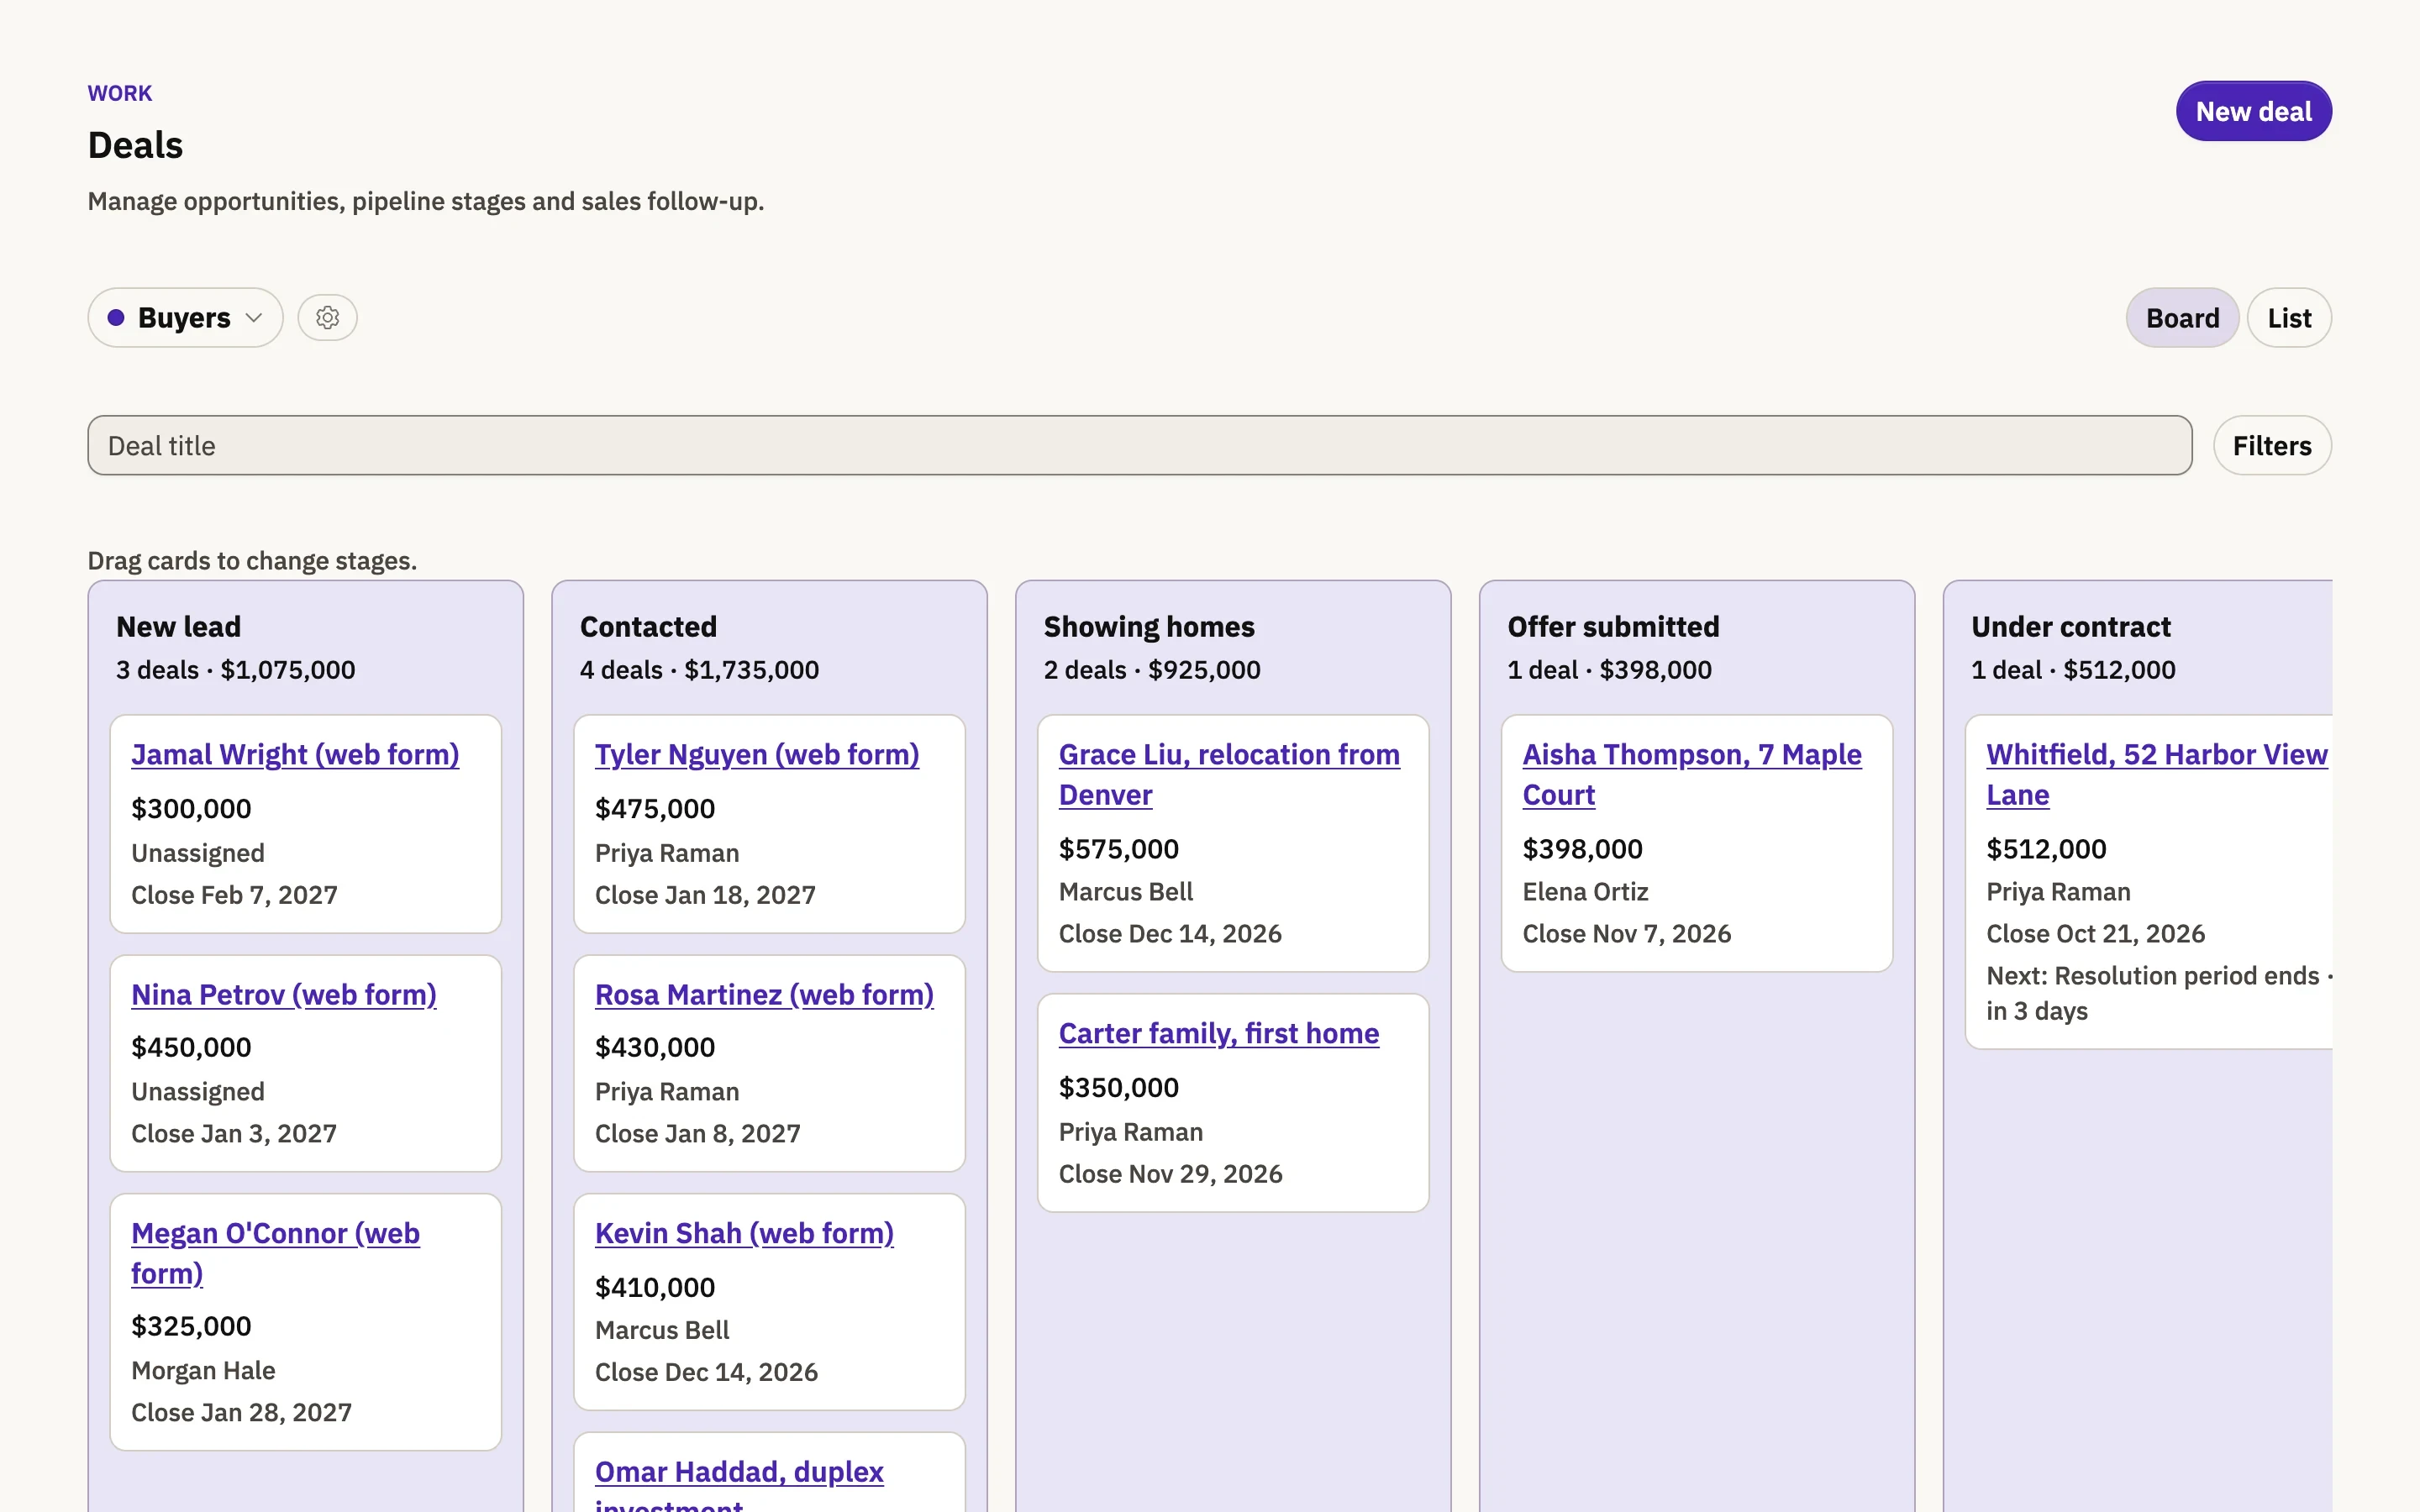Click the New lead column heading
2420x1512 pixels.
coord(179,627)
